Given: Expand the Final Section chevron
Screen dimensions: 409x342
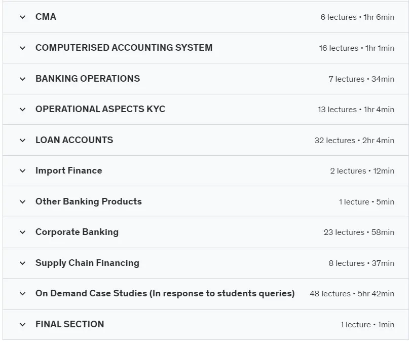Looking at the screenshot, I should pos(23,325).
